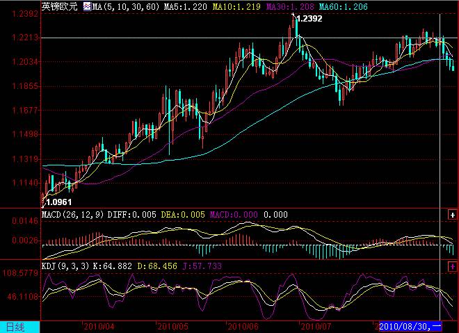Viewport: 459px width, 333px height.
Task: Select the J:57.733 value
Action: coord(202,266)
